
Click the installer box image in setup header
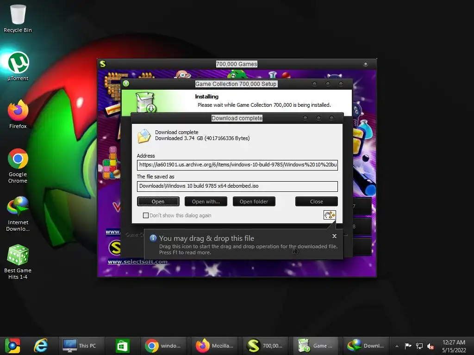pos(146,102)
